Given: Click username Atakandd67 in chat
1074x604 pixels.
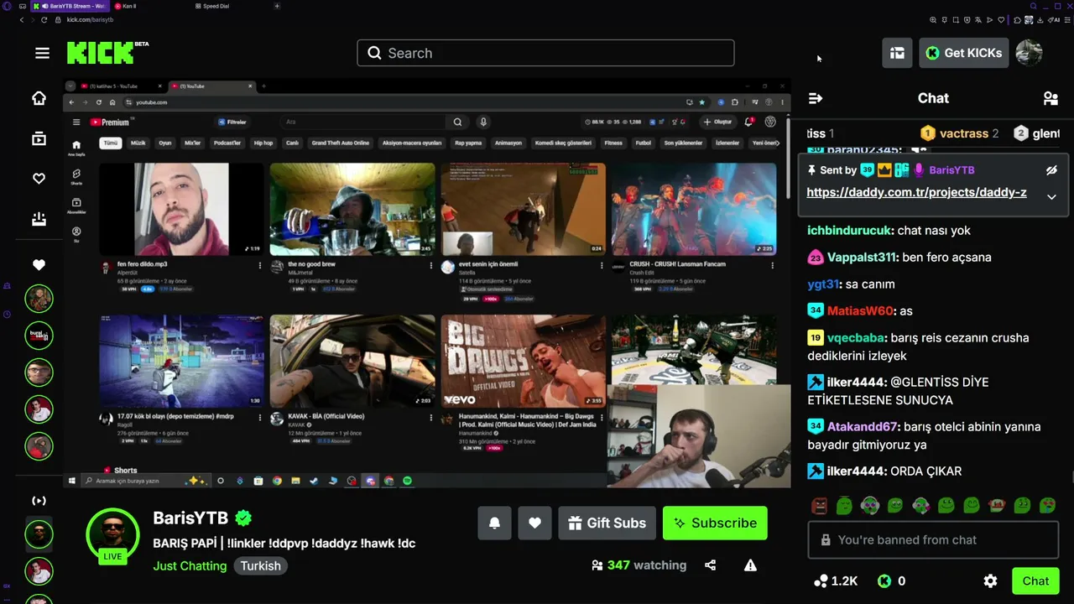Looking at the screenshot, I should (x=863, y=427).
